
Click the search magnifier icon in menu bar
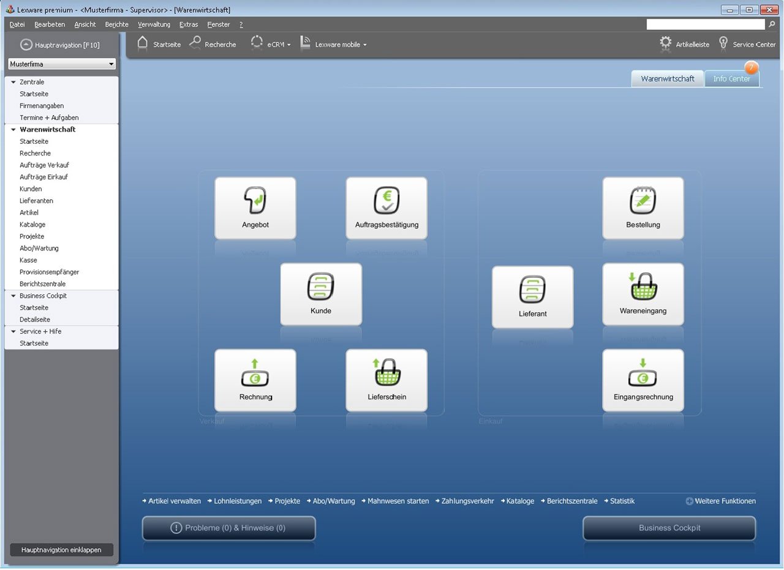[772, 24]
